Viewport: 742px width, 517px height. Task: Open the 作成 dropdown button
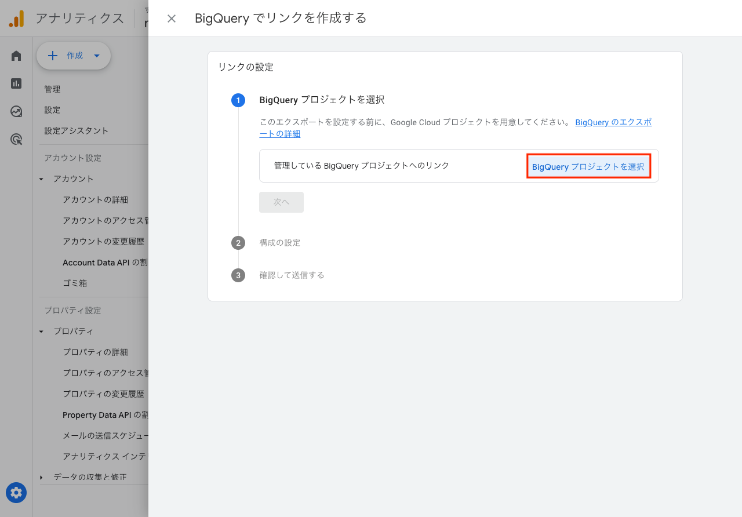74,56
